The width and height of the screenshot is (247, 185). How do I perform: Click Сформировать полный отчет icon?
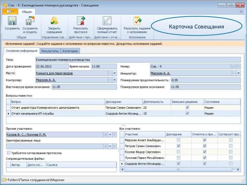click(107, 21)
